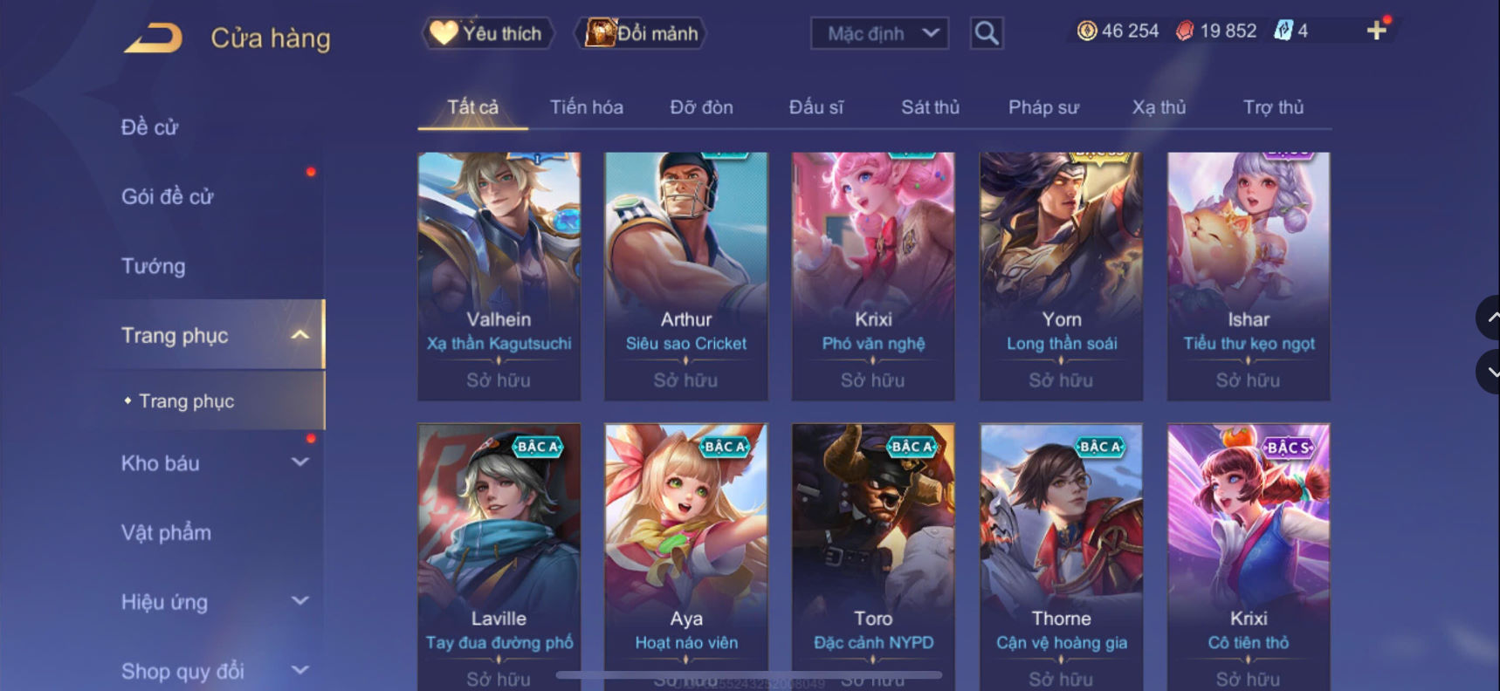Select the Valhein Xạ thần Kagutsuchi skin
Screen dimensions: 1500x691
click(x=499, y=277)
